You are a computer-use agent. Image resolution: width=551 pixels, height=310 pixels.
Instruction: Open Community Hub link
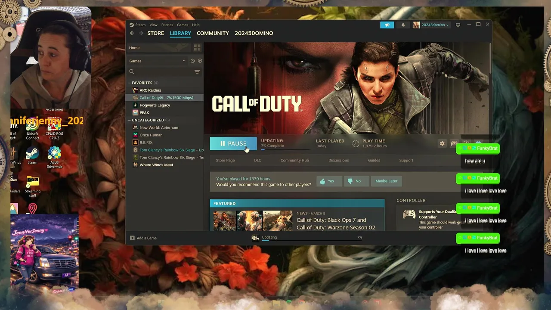coord(294,160)
